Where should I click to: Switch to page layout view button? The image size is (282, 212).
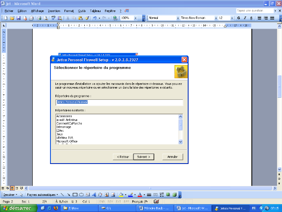point(12,188)
